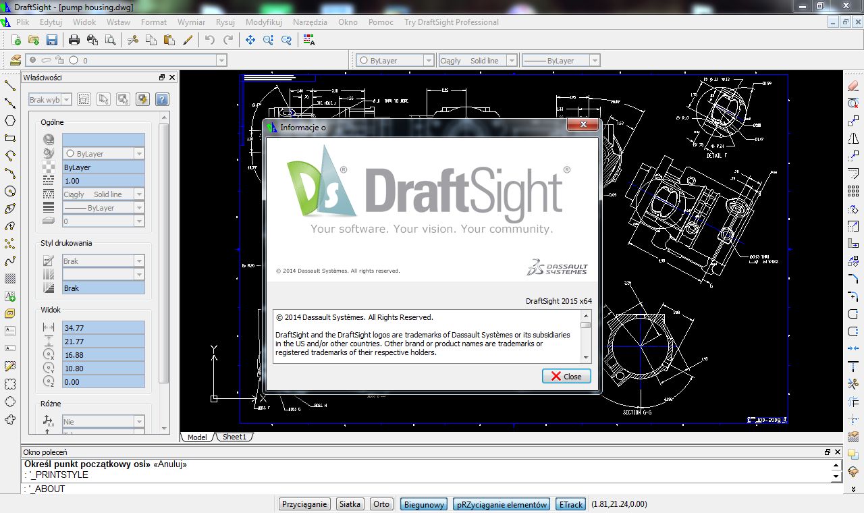Select the Line tool in the left toolbar
This screenshot has height=513, width=864.
[10, 86]
